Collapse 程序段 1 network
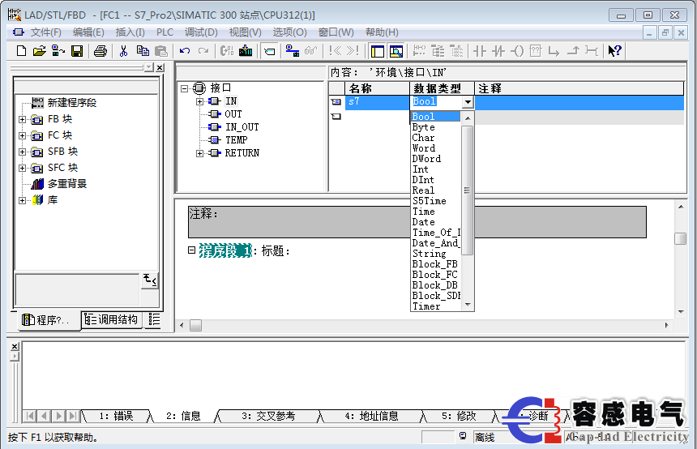 click(x=191, y=250)
